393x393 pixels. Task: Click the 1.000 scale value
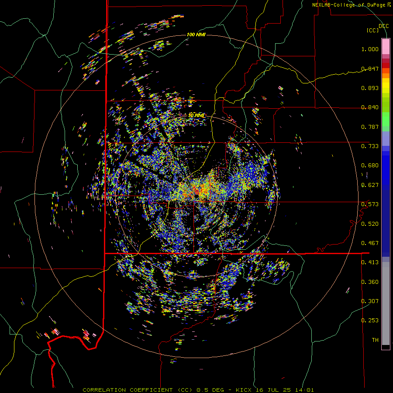pyautogui.click(x=370, y=49)
